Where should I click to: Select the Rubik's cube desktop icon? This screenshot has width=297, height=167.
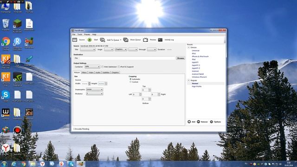click(x=6, y=130)
